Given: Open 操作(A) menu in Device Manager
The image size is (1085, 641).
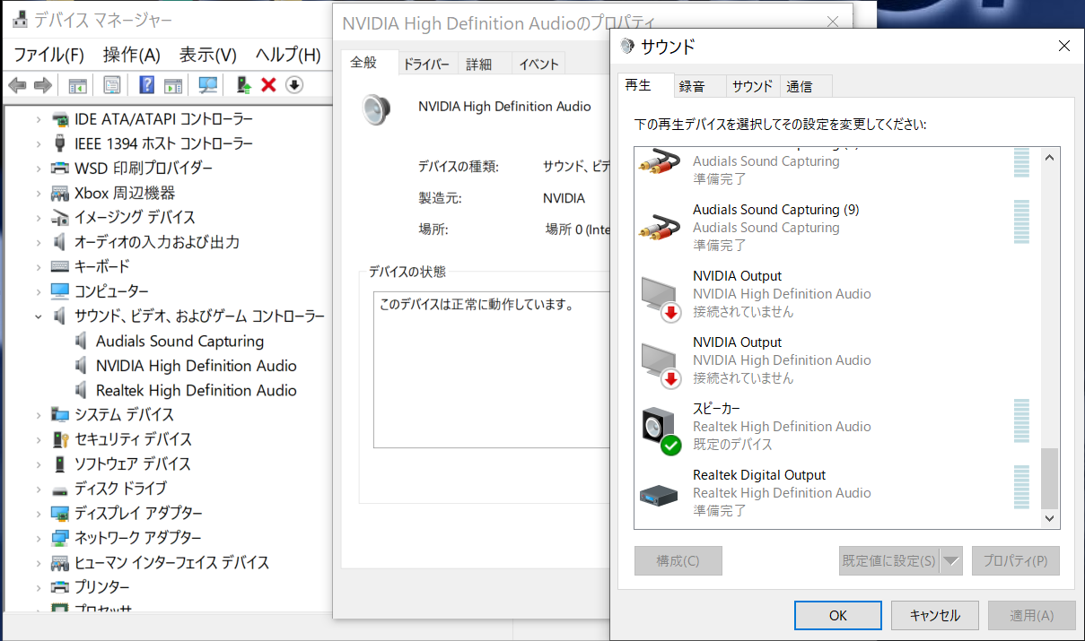Looking at the screenshot, I should tap(131, 56).
